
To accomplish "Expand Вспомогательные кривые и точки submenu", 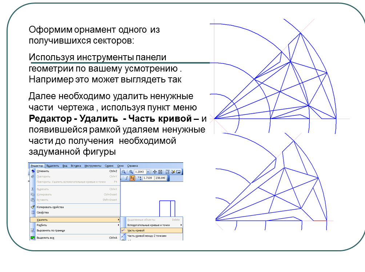I will pos(152,225).
